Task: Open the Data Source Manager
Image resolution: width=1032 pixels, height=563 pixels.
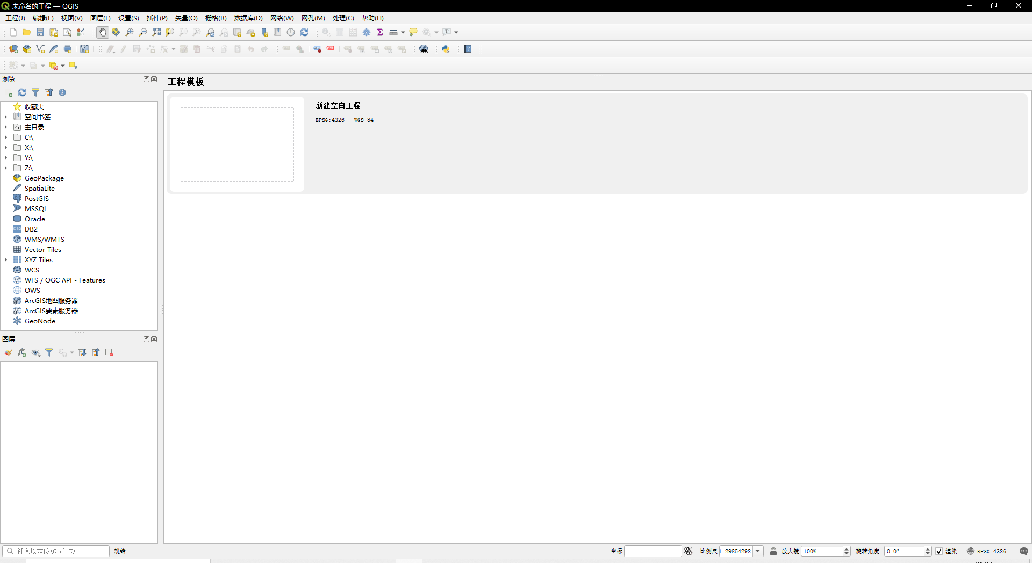Action: click(x=13, y=49)
